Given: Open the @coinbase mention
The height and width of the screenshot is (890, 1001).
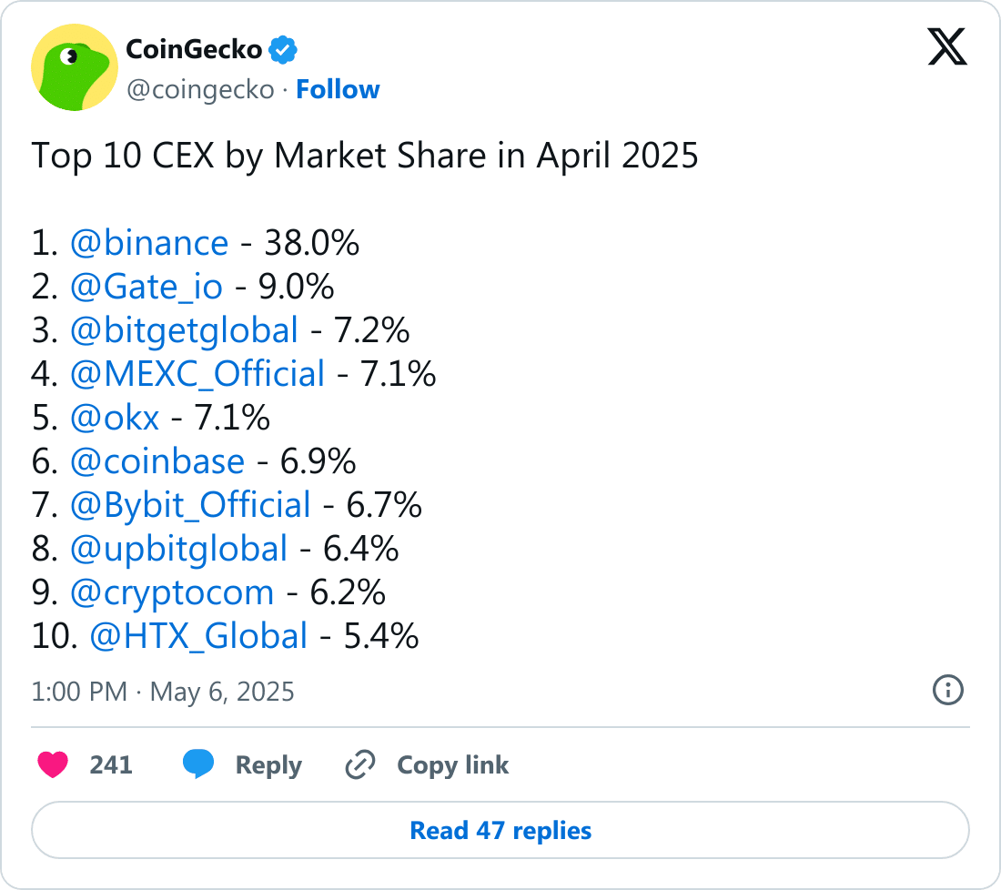Looking at the screenshot, I should (x=157, y=461).
